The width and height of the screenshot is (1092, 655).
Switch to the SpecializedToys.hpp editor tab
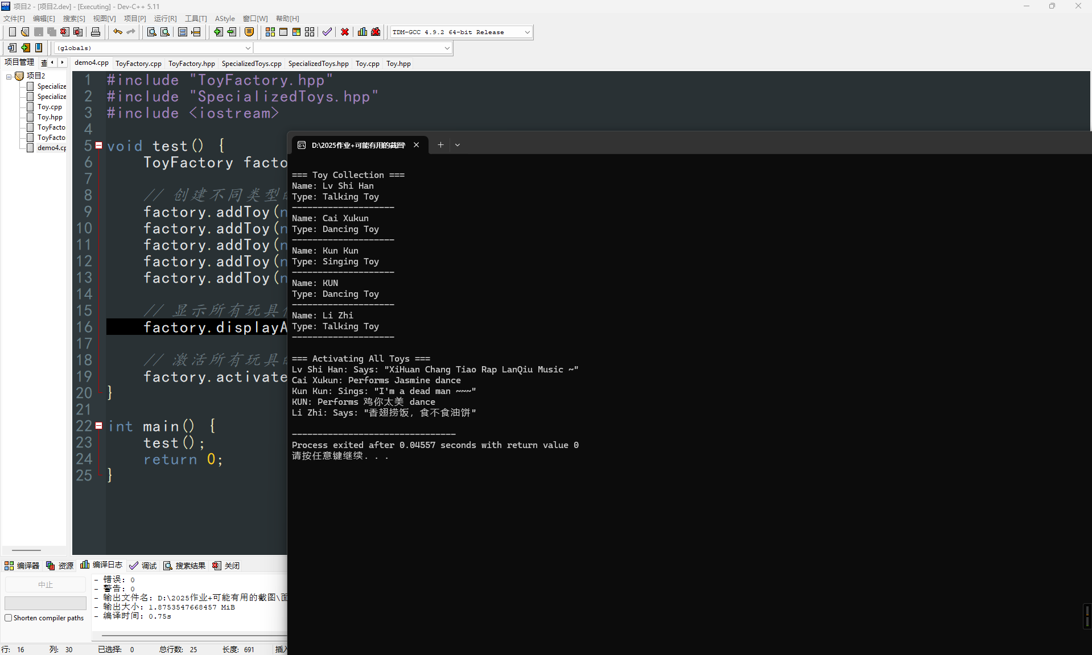319,64
